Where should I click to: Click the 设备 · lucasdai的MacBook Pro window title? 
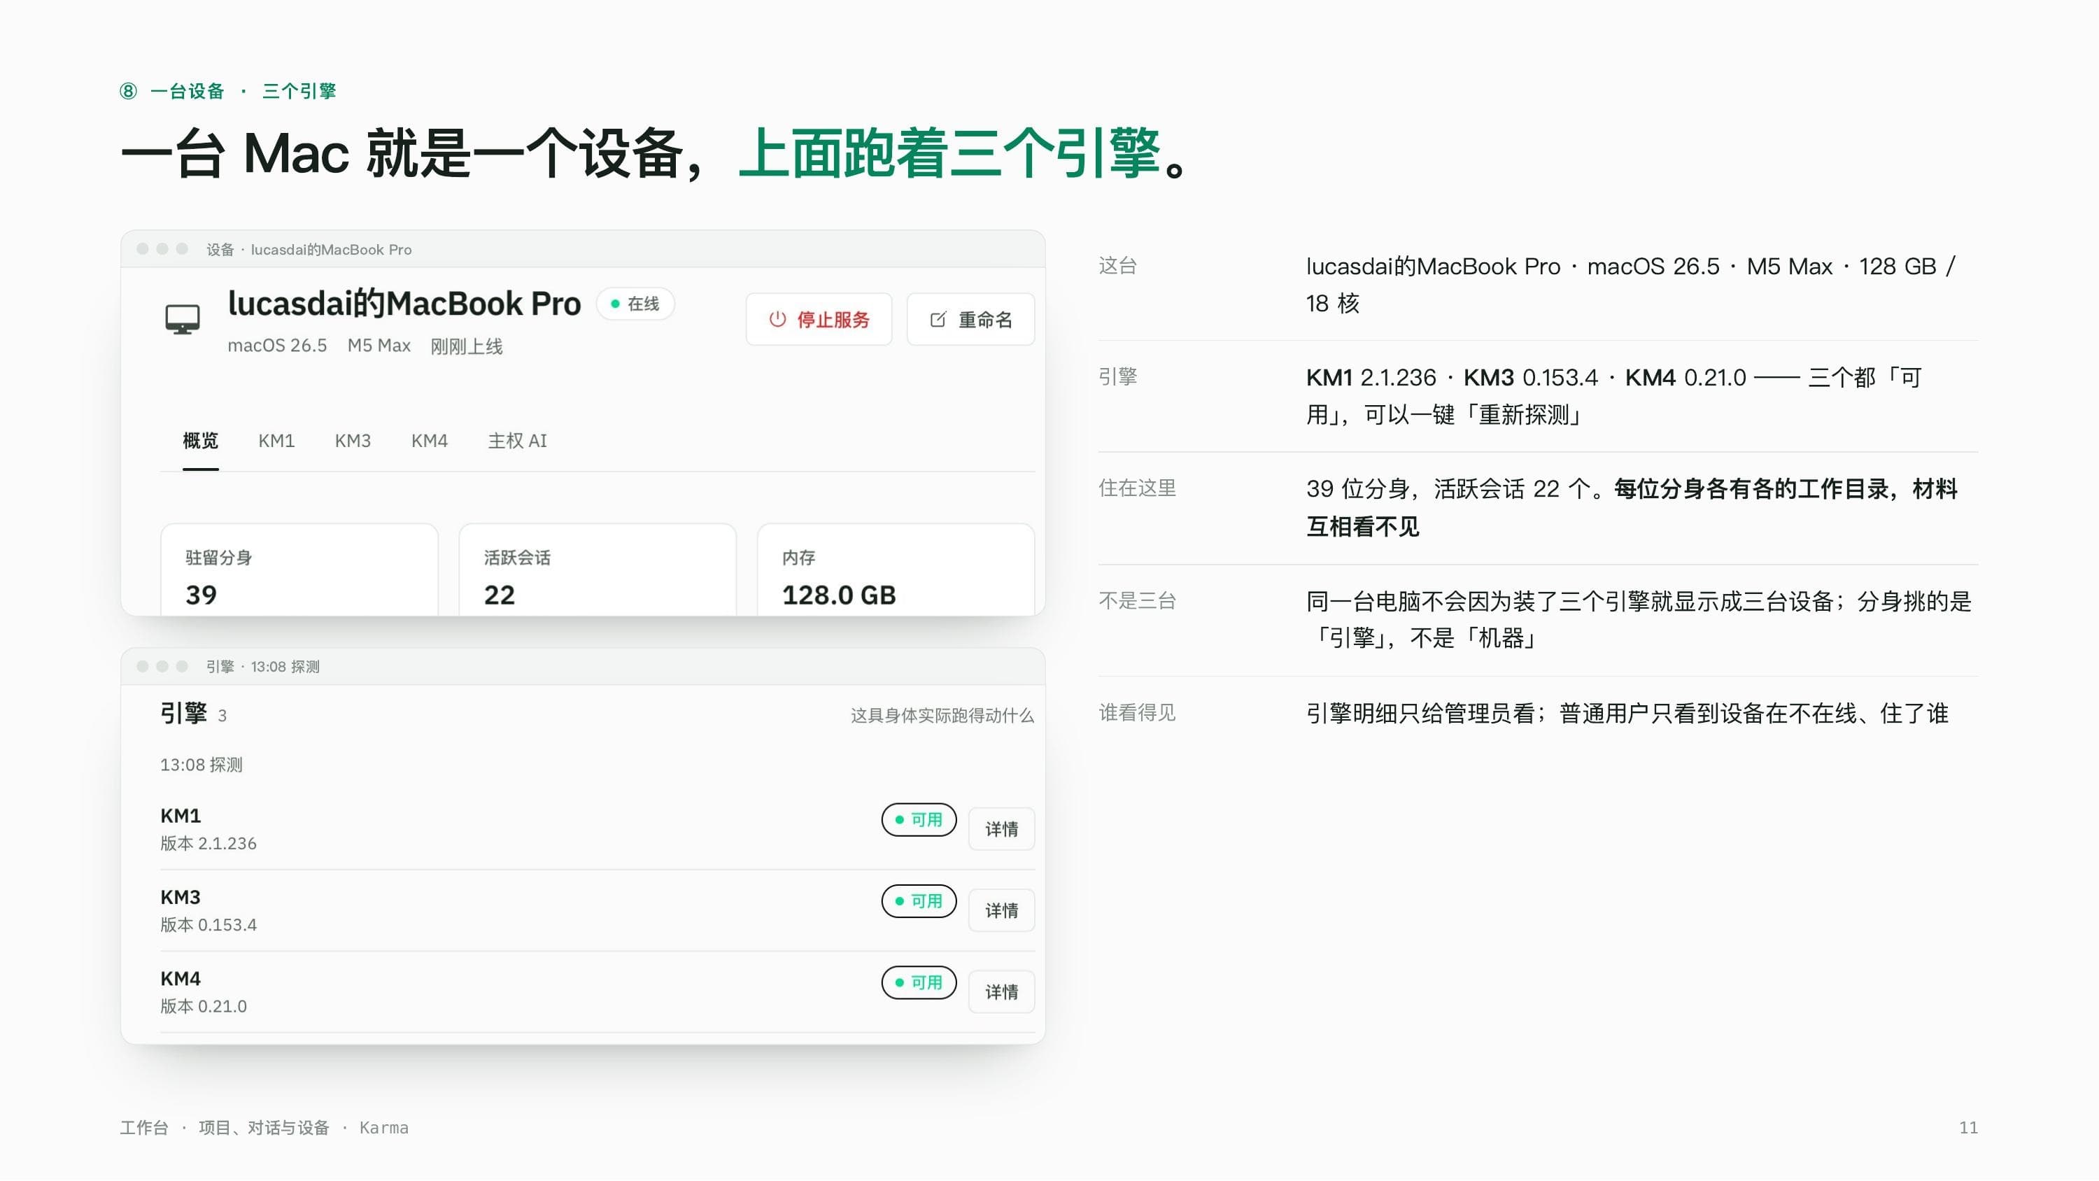coord(309,249)
